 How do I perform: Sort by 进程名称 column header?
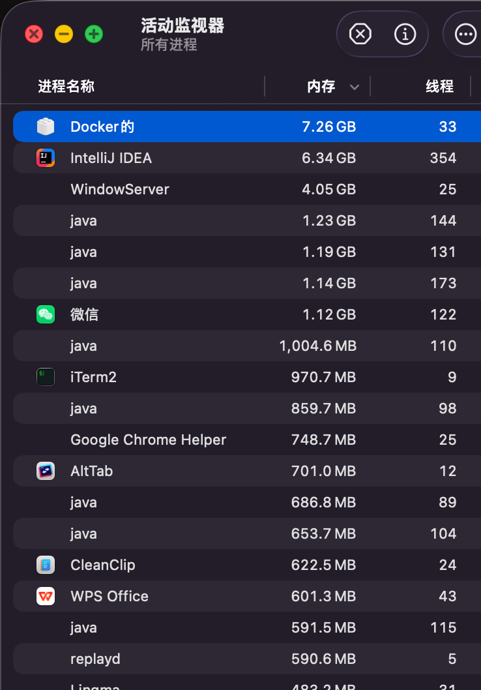point(66,86)
